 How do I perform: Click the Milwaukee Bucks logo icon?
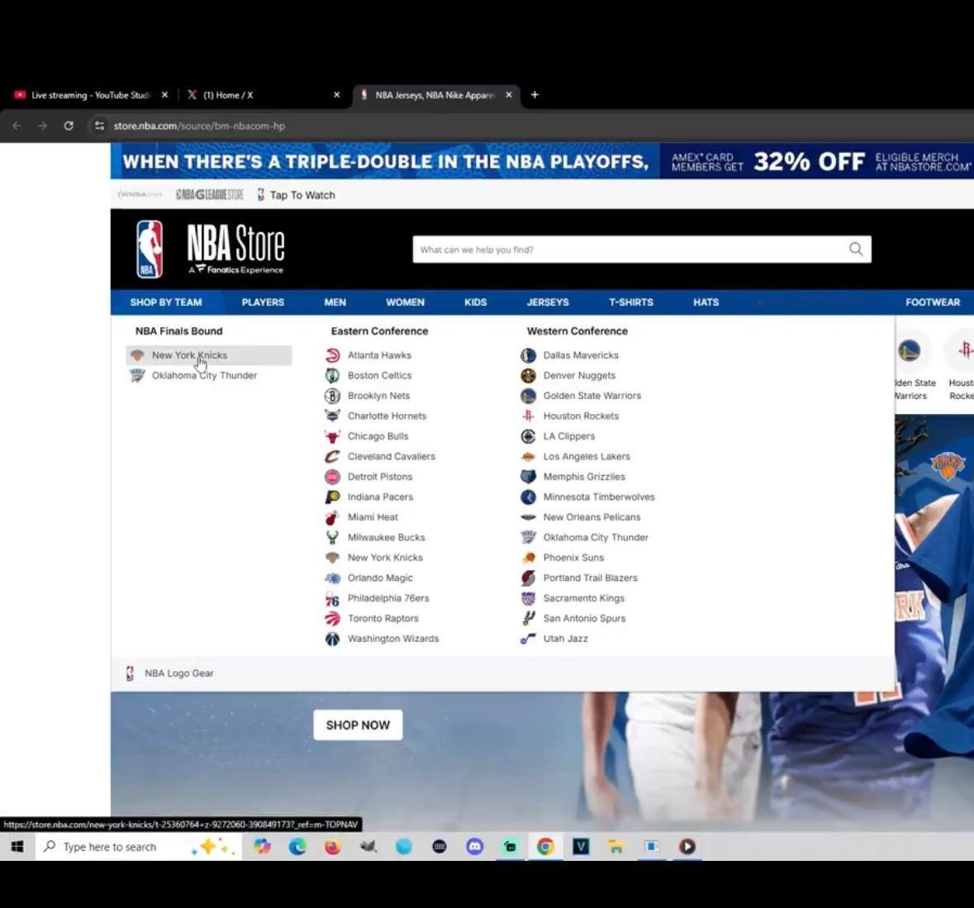click(333, 537)
